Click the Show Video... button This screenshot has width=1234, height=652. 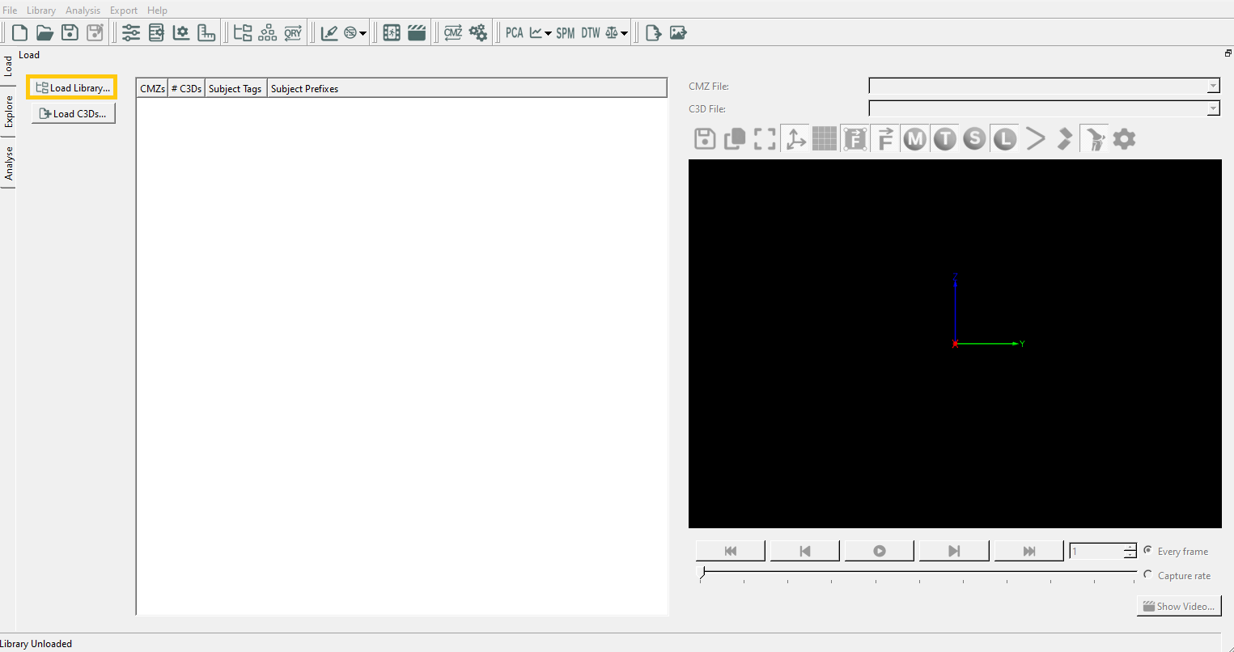pyautogui.click(x=1179, y=606)
